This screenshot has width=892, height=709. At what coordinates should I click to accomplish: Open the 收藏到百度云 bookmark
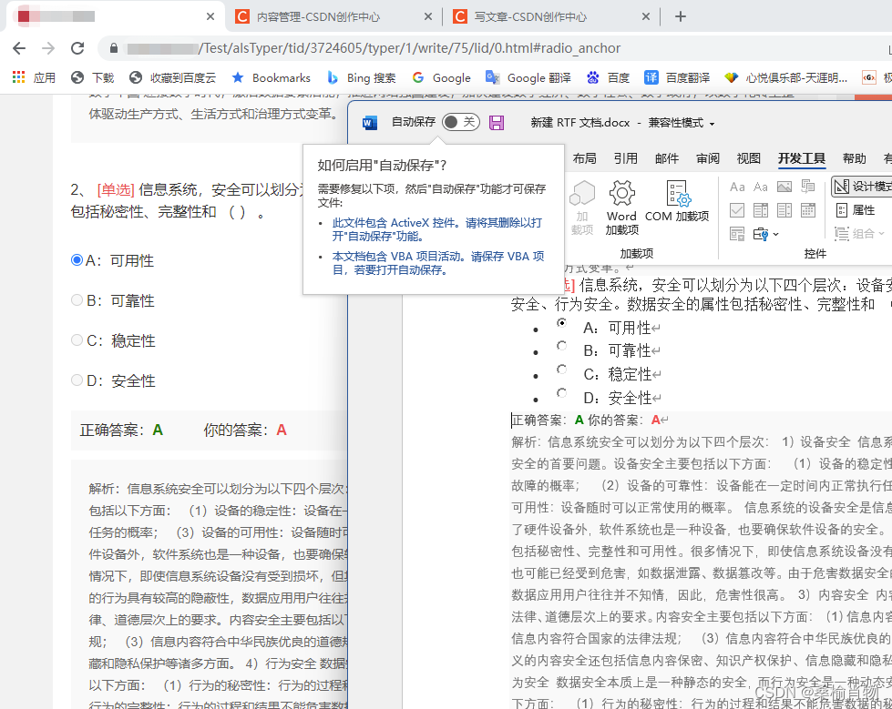pos(173,78)
